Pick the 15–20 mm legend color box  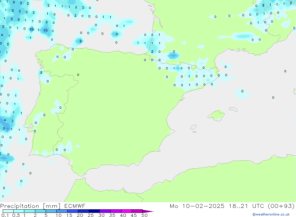(x=73, y=211)
